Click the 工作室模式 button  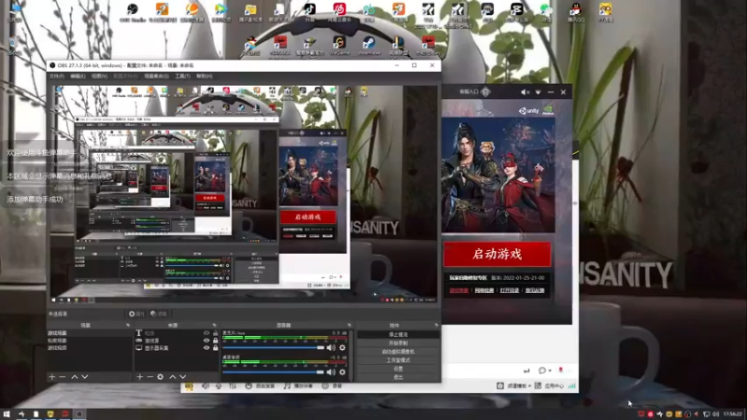pos(398,360)
